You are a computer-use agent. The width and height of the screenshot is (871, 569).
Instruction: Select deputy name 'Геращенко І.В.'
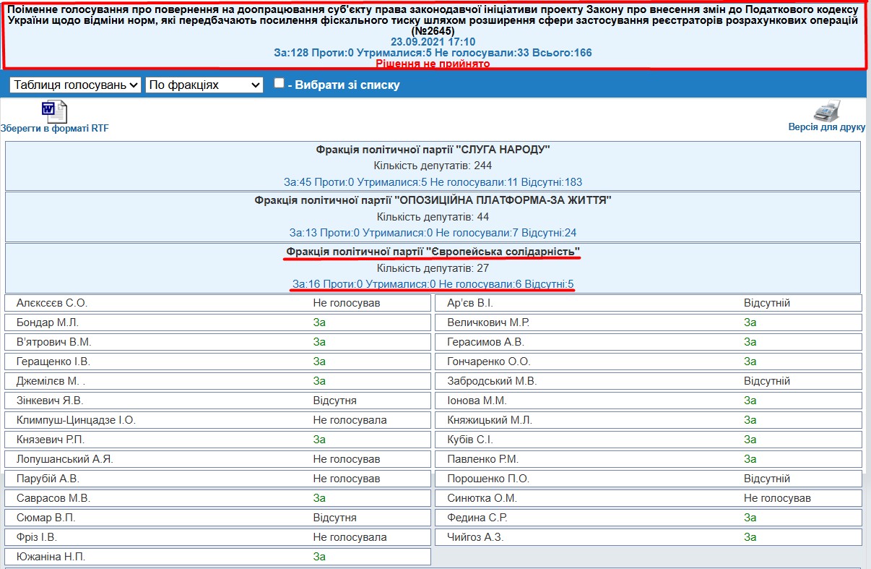point(53,361)
